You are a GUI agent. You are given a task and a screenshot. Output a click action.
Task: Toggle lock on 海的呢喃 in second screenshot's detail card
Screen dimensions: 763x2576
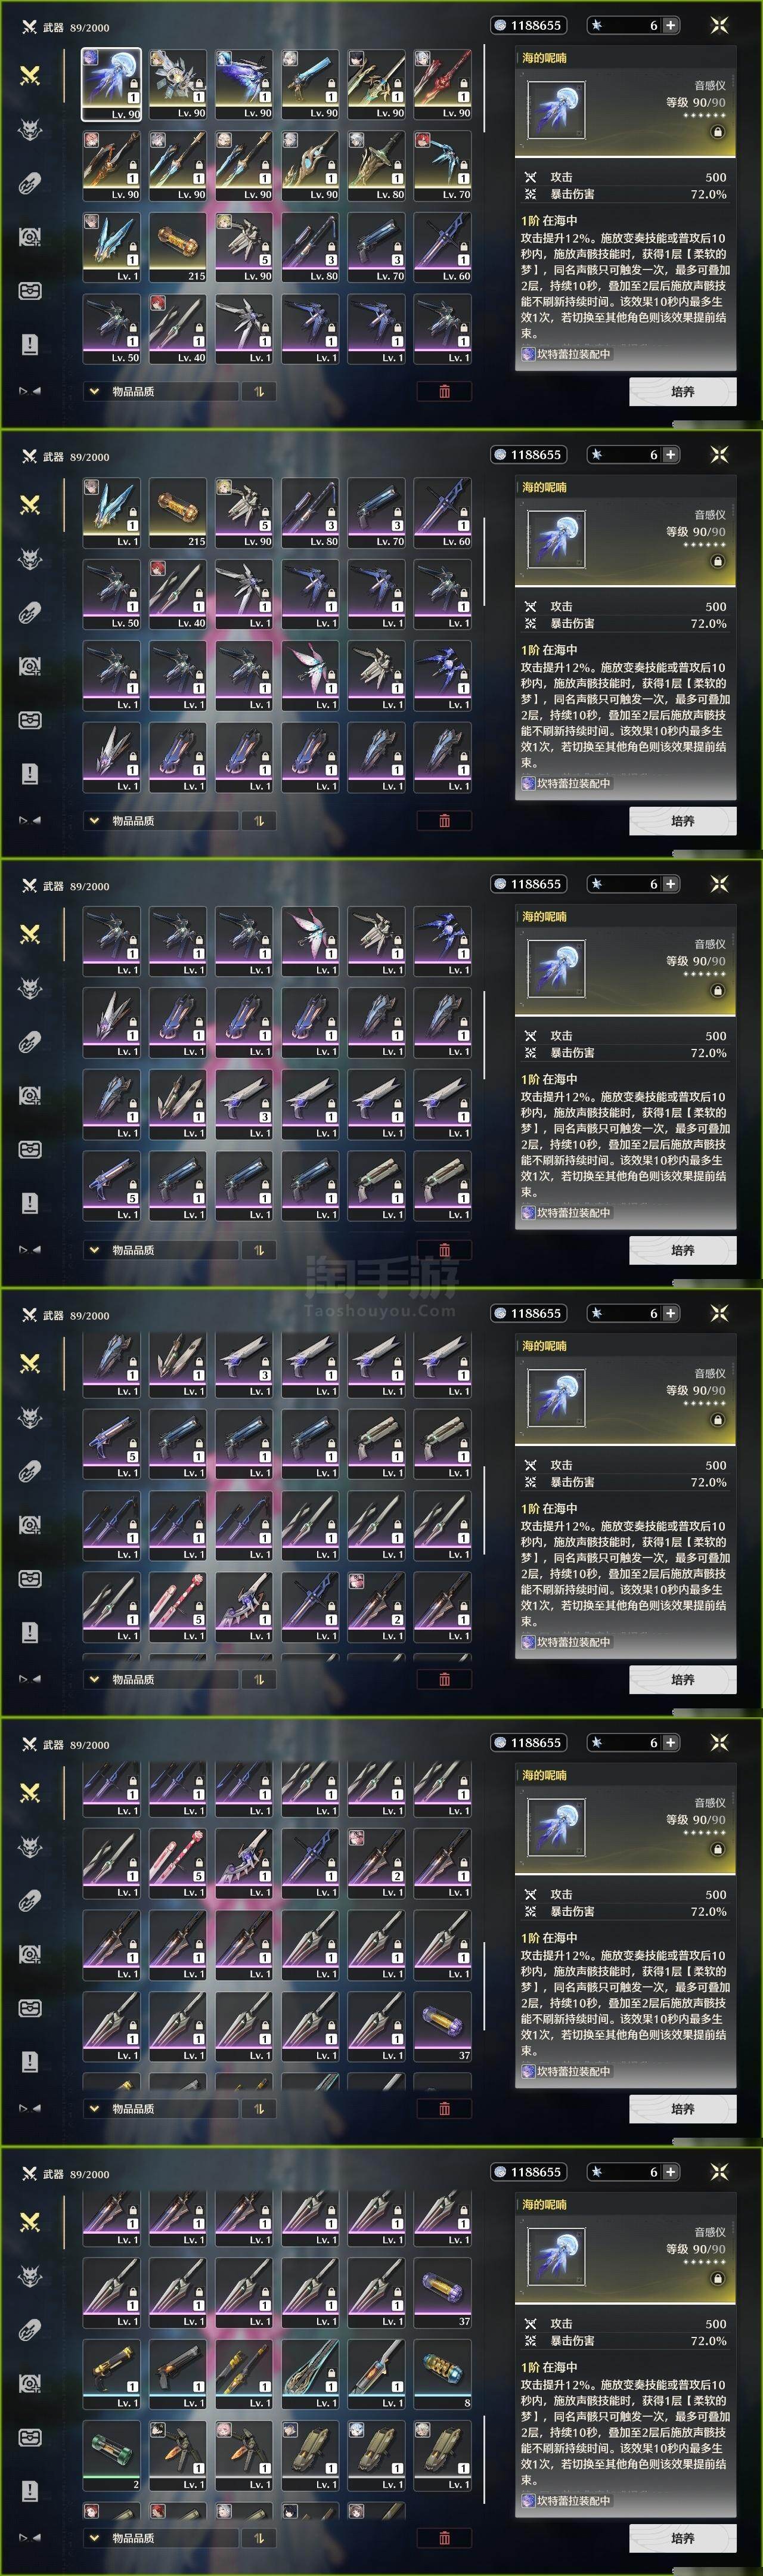(717, 561)
